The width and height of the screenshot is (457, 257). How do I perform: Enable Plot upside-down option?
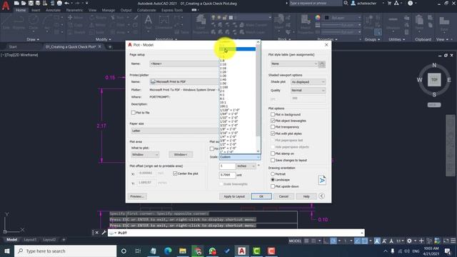[x=273, y=186]
